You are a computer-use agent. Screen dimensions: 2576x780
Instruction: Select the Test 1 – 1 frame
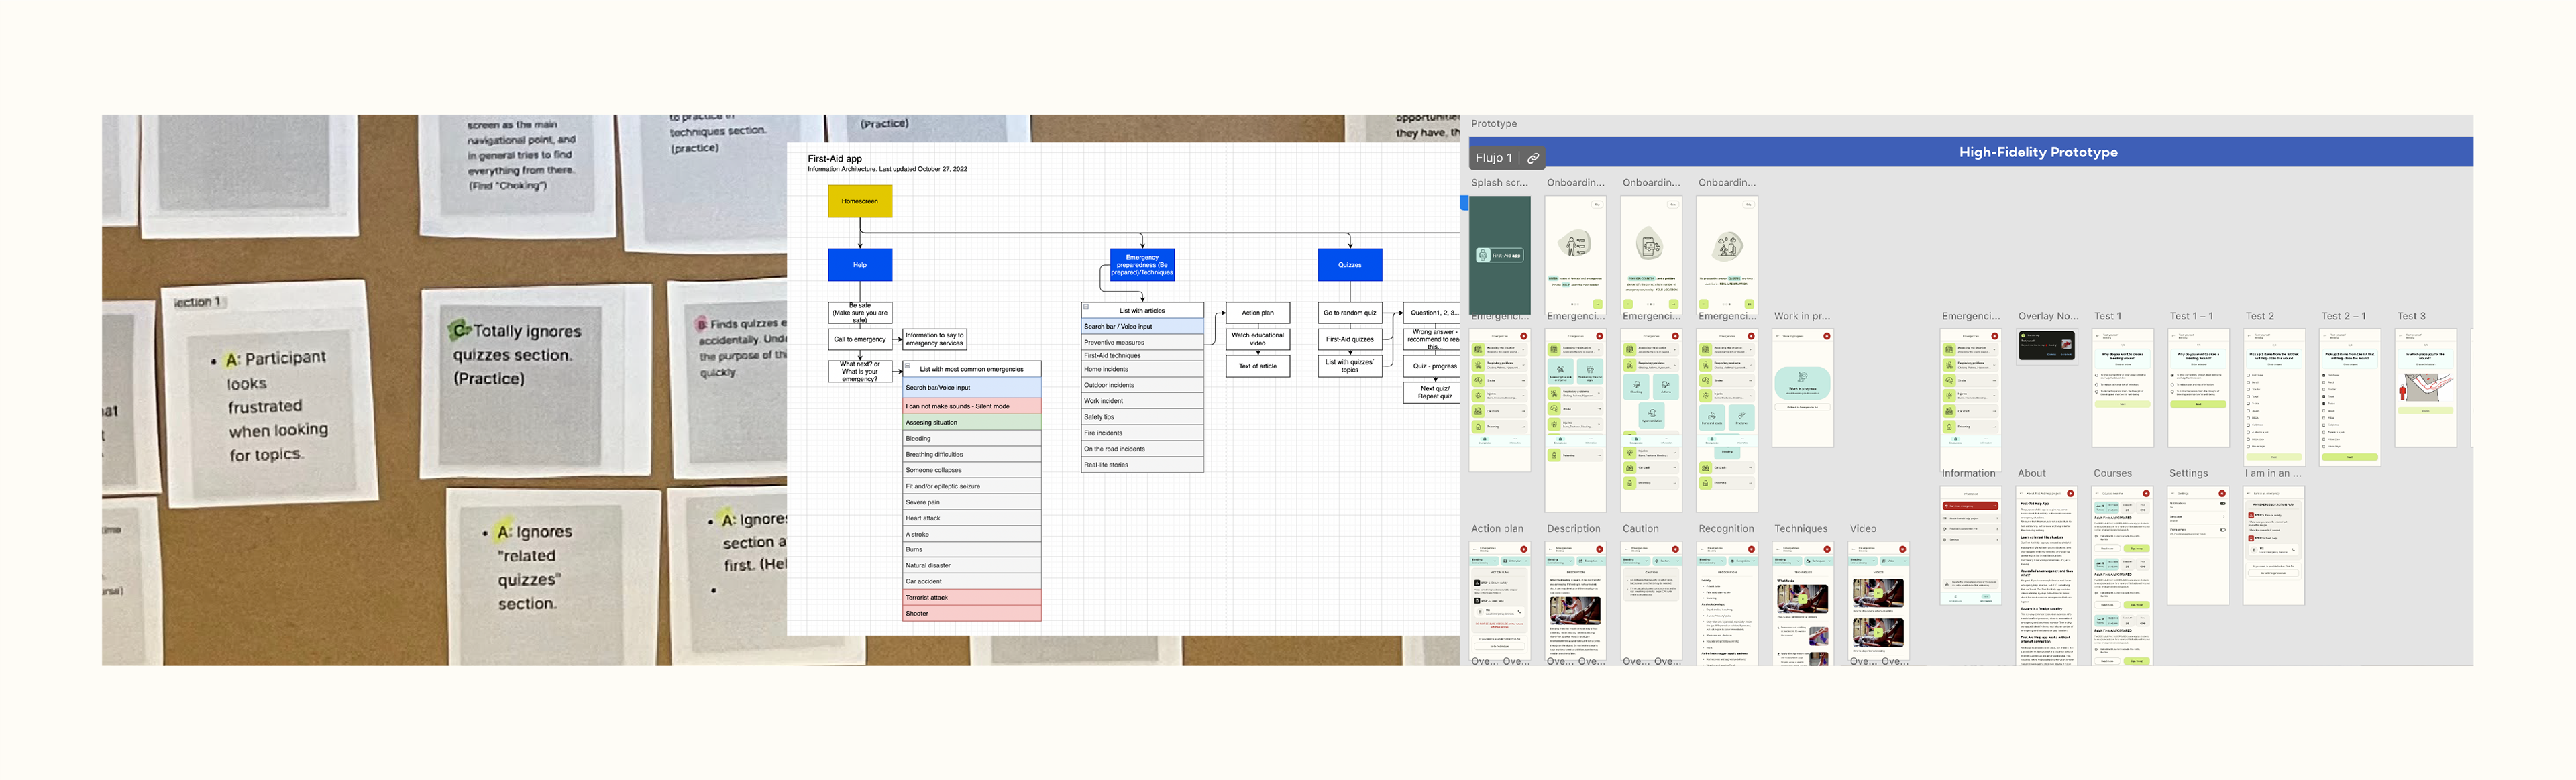(2199, 388)
